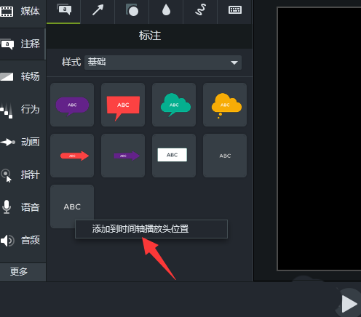Switch to keystroke keyboard annotation tab
This screenshot has height=317, width=361.
coord(234,11)
